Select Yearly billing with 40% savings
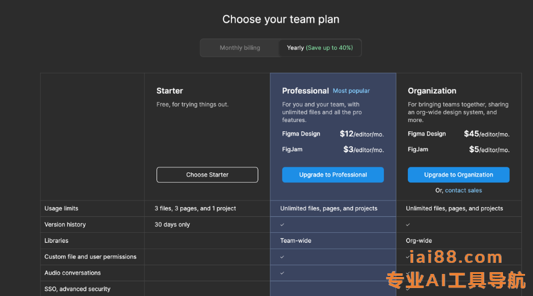 click(320, 48)
